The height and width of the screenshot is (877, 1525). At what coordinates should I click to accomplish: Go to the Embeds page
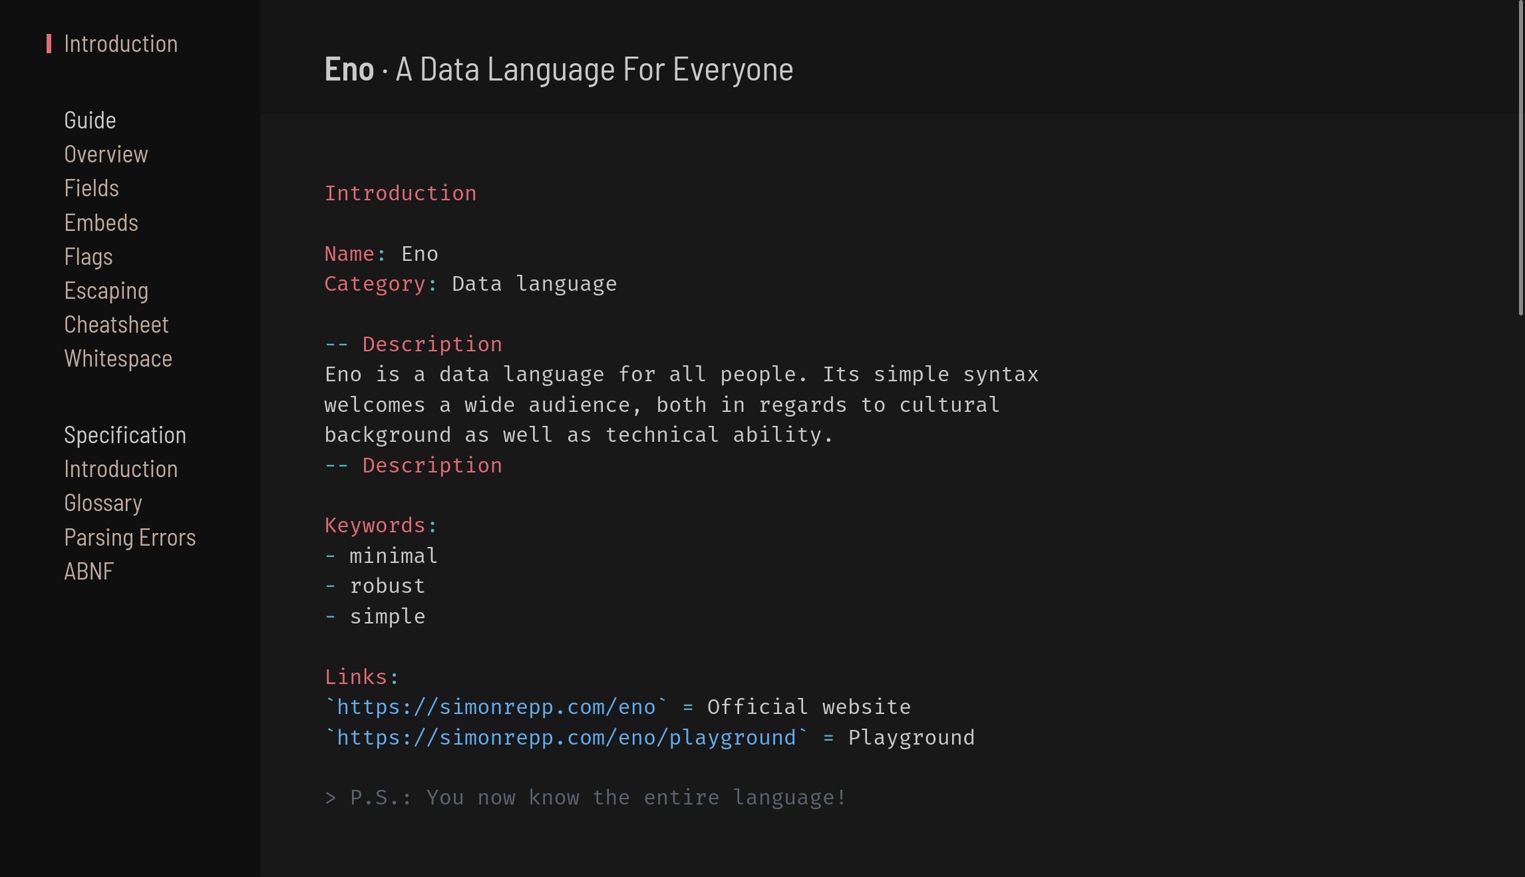(101, 222)
